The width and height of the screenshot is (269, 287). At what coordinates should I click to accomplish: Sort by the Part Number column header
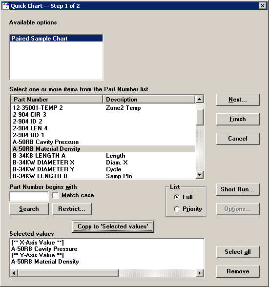click(x=57, y=100)
